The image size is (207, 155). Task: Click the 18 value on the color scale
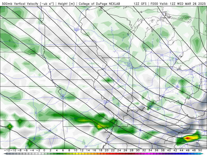point(100,150)
